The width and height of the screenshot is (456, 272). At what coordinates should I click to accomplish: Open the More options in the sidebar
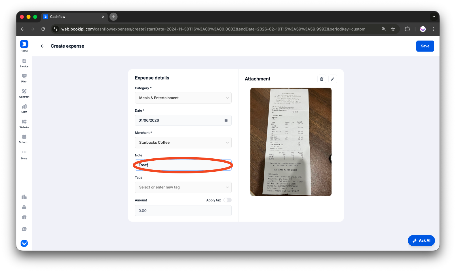point(24,155)
